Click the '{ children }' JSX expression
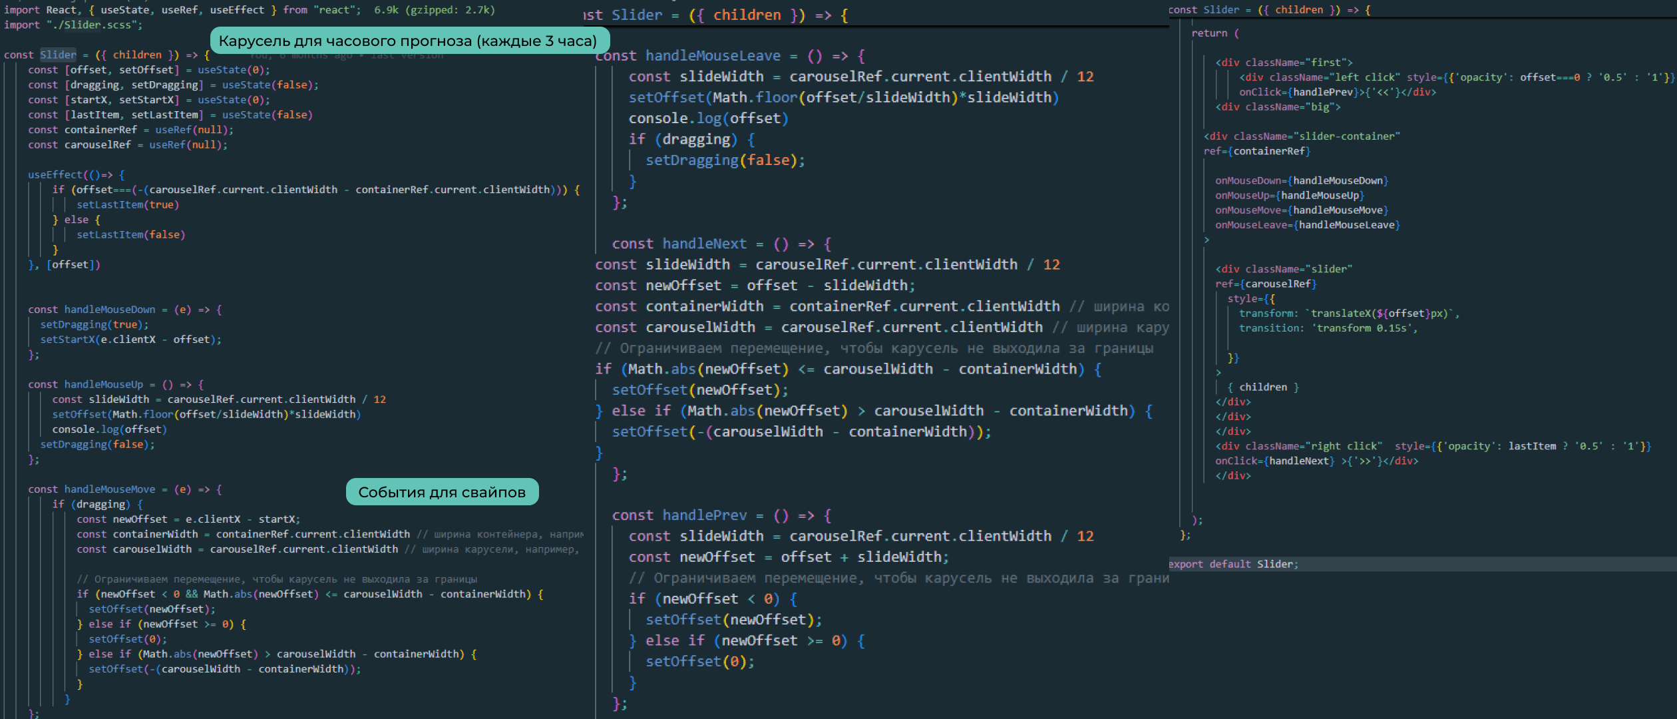Image resolution: width=1677 pixels, height=719 pixels. tap(1263, 387)
